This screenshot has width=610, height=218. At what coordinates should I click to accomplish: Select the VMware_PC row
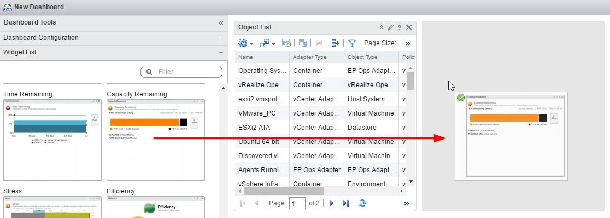pos(320,113)
